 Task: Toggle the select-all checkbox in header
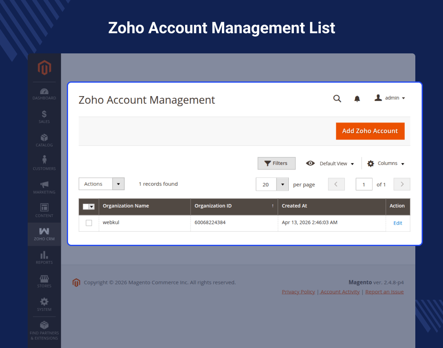point(85,207)
